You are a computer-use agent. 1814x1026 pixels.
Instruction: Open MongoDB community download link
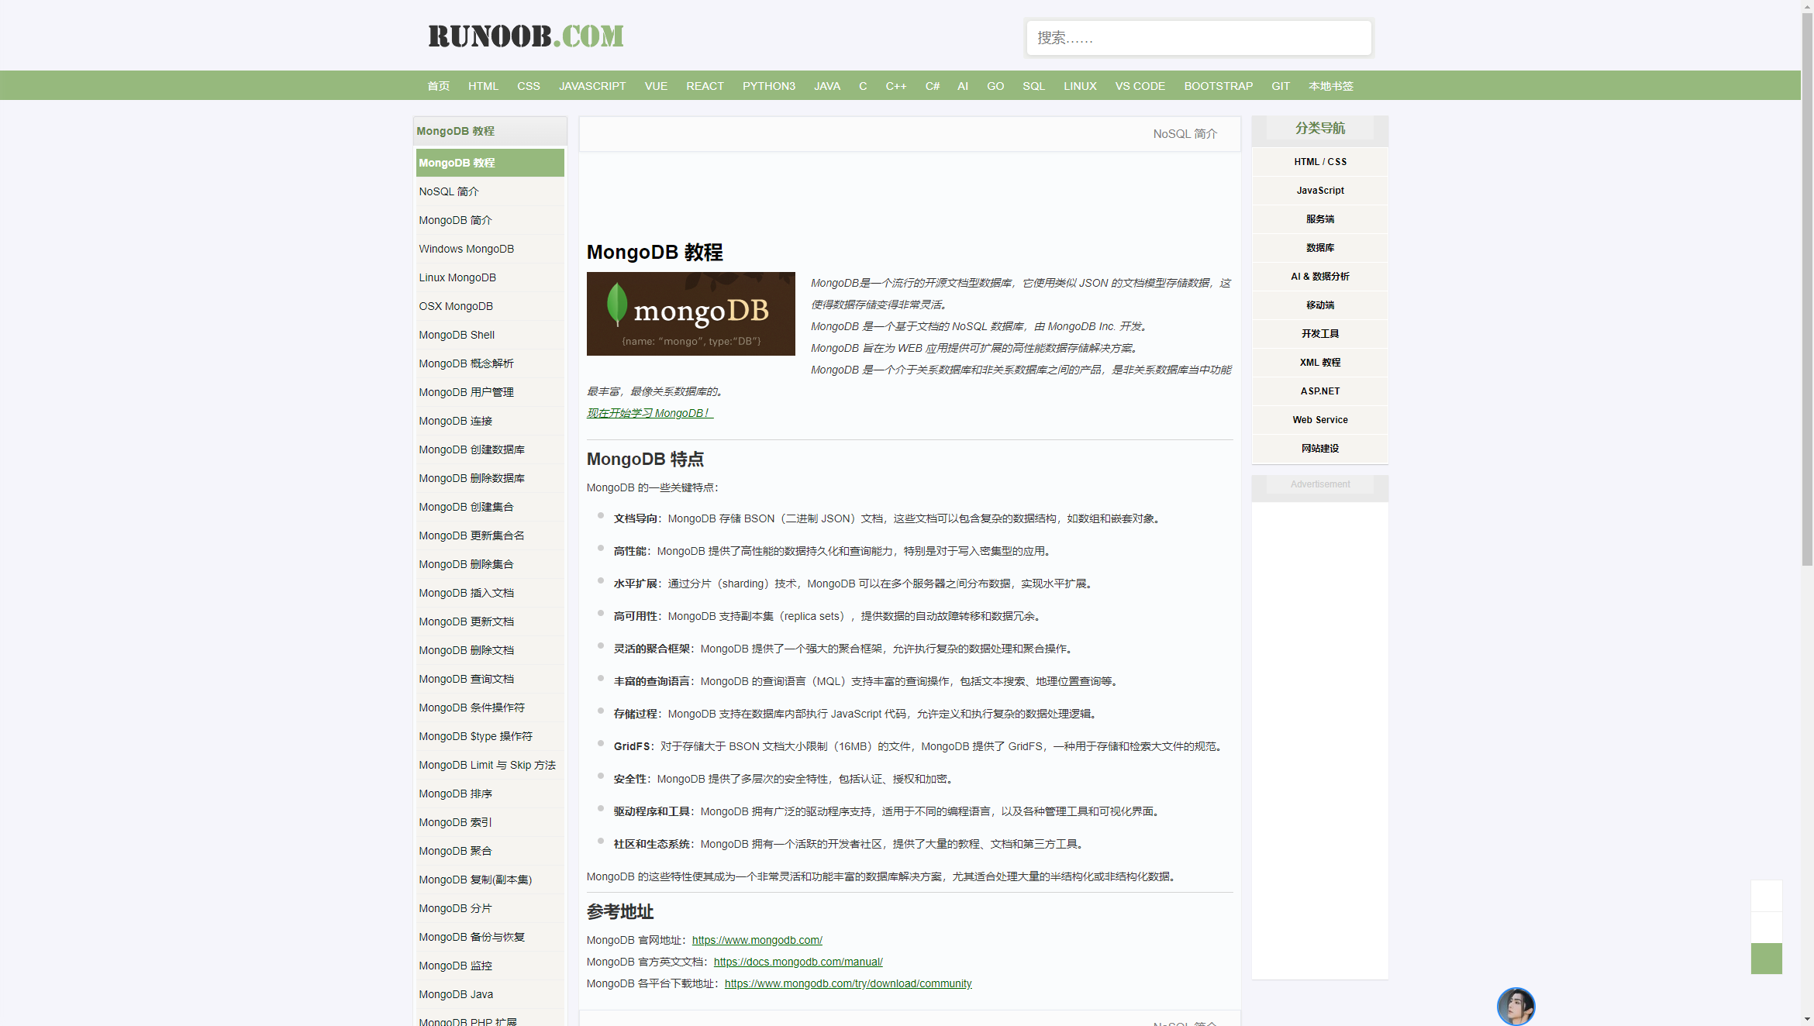click(x=848, y=983)
